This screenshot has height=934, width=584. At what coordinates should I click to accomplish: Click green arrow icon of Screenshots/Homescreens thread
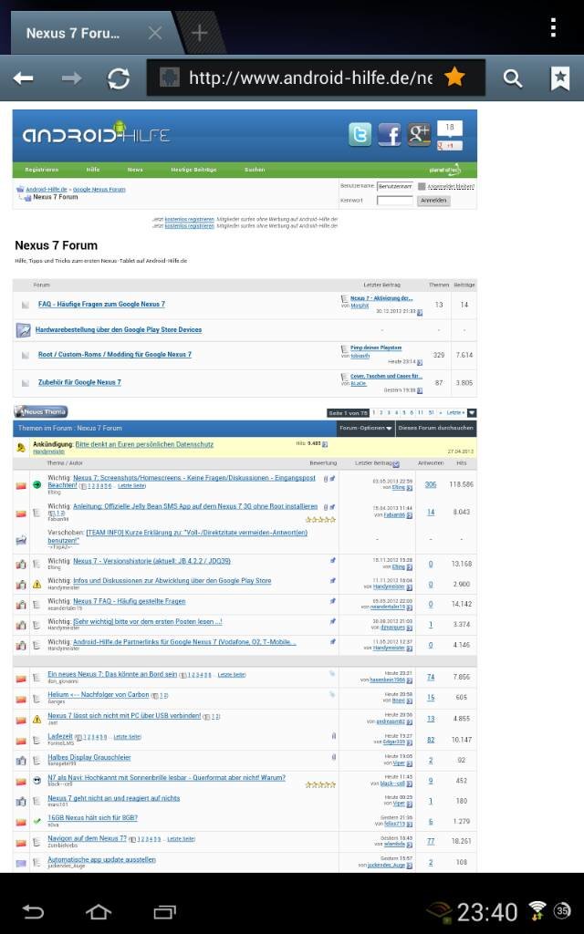(x=36, y=485)
